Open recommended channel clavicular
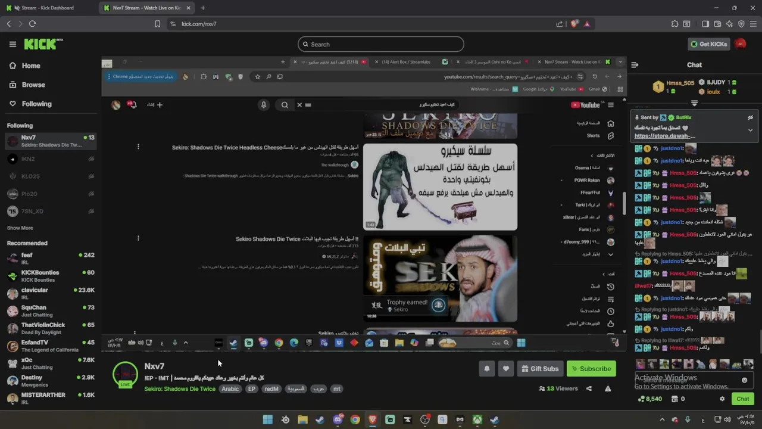The width and height of the screenshot is (762, 429). (51, 293)
